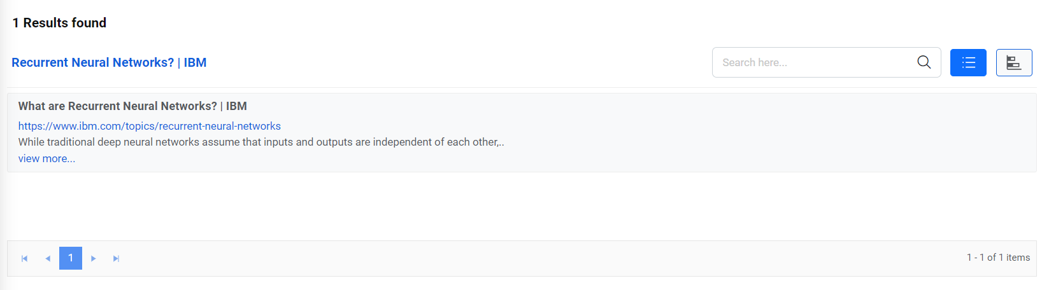This screenshot has height=290, width=1042.
Task: Click the 'What are Recurrent Neural Networks?' result title
Action: pyautogui.click(x=132, y=106)
